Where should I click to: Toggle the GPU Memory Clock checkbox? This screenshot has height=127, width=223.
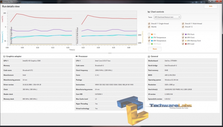[x=183, y=41]
